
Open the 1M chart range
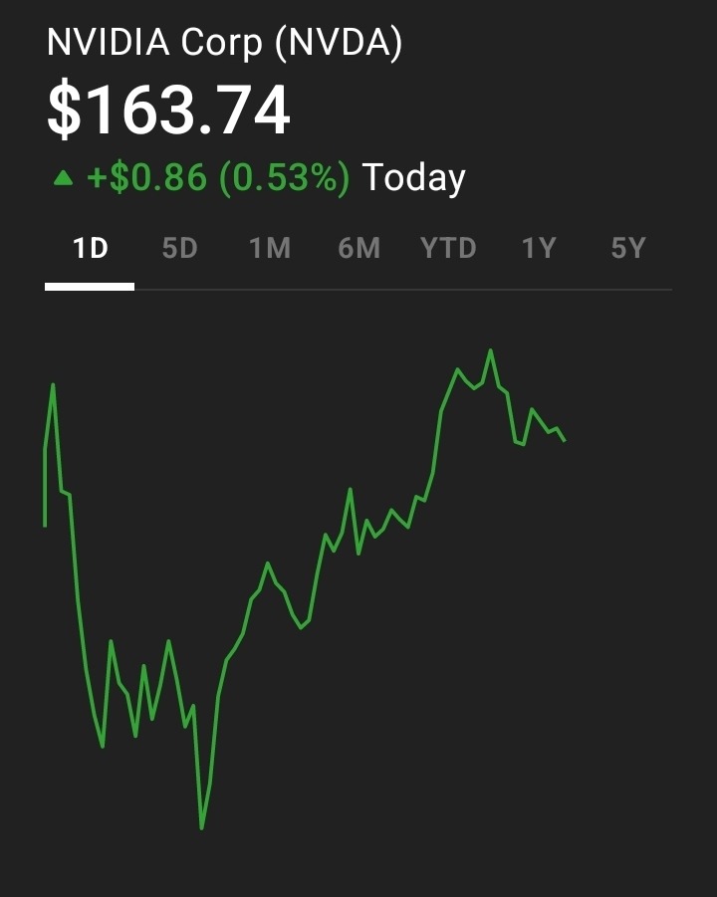269,248
